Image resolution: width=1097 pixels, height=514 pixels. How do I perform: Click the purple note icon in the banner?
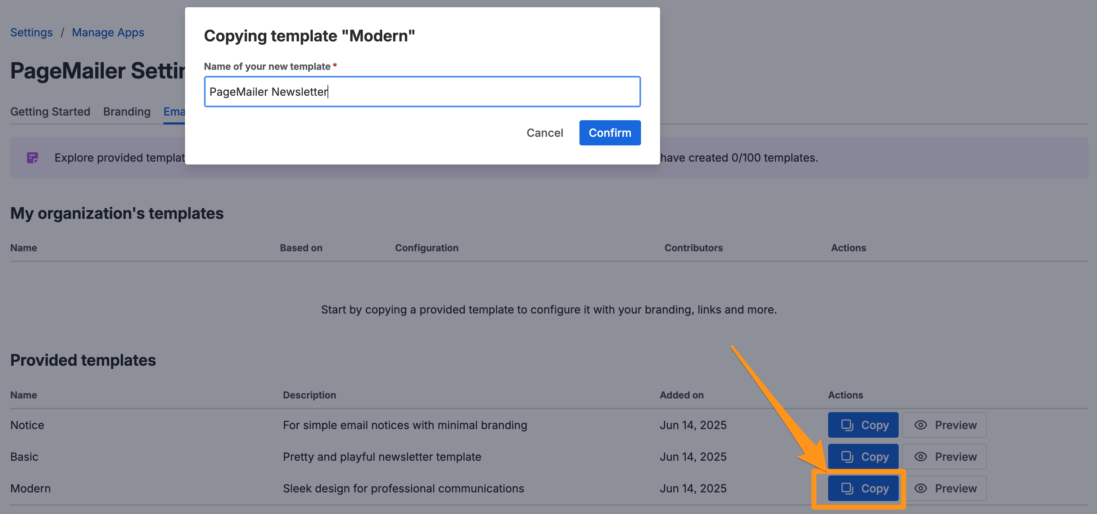(33, 158)
